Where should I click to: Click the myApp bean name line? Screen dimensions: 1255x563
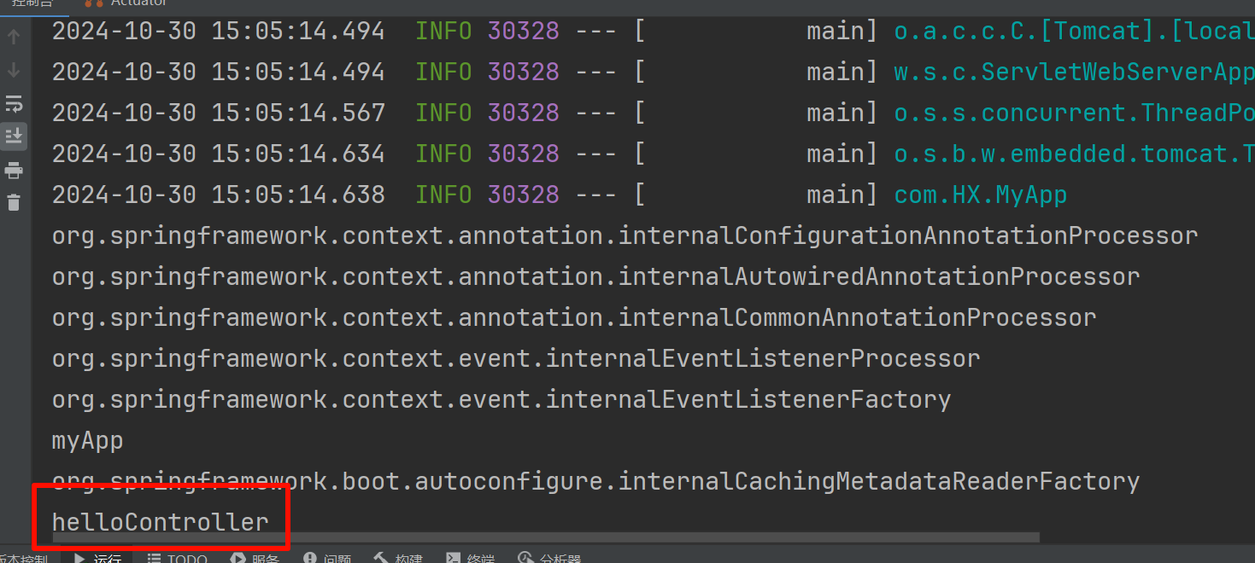coord(87,441)
